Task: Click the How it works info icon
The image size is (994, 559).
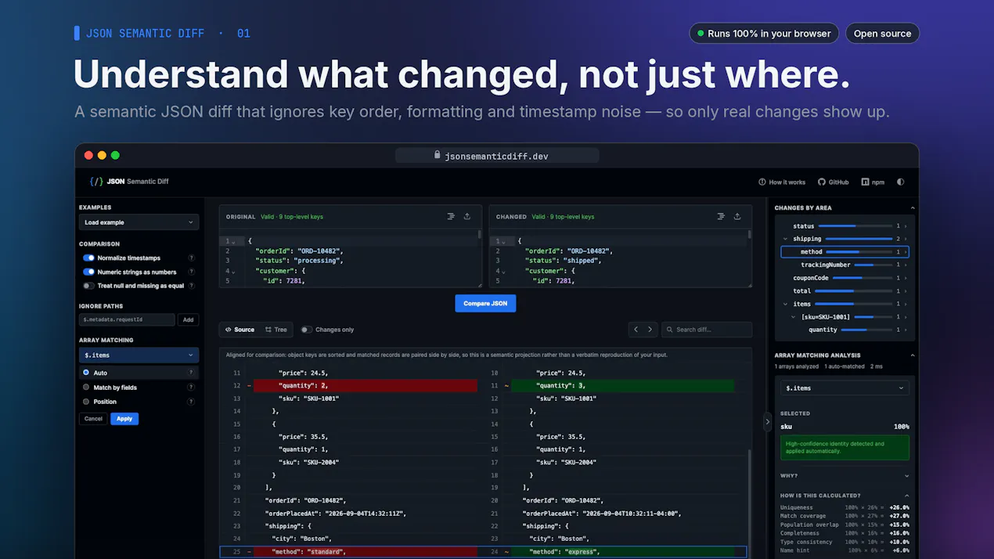Action: [762, 182]
